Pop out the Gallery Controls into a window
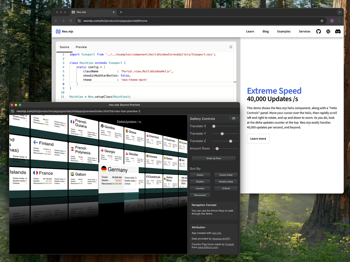 click(234, 118)
